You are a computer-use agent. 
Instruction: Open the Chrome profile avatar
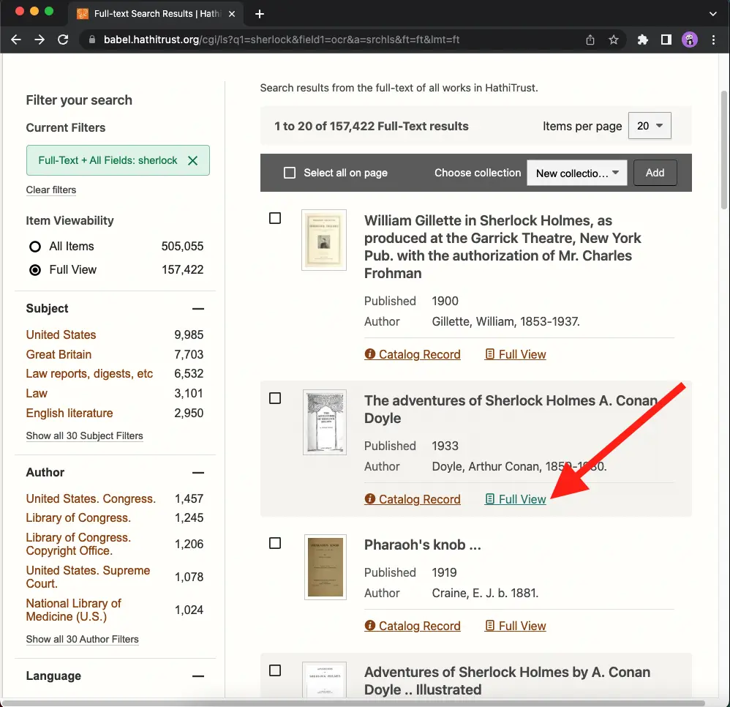pos(690,40)
